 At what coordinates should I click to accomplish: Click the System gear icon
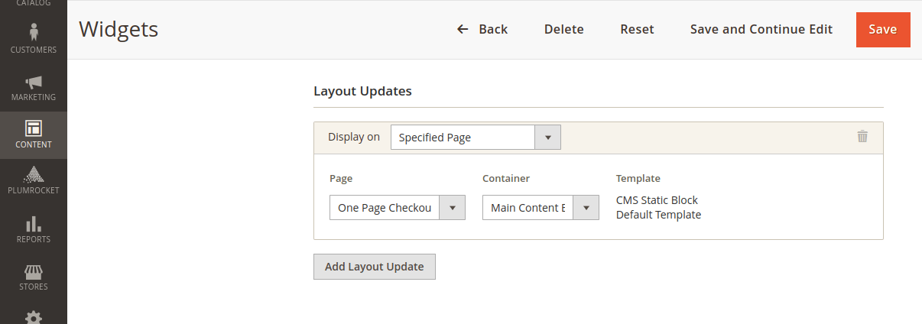[34, 316]
